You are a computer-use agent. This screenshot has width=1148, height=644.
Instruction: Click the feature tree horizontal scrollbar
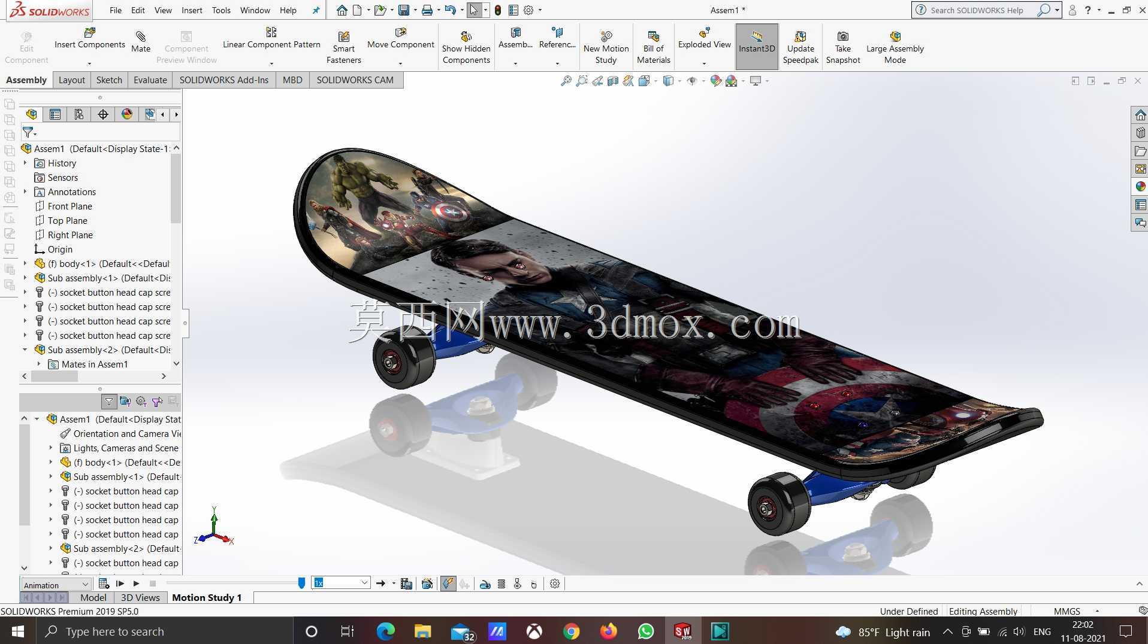click(x=55, y=376)
